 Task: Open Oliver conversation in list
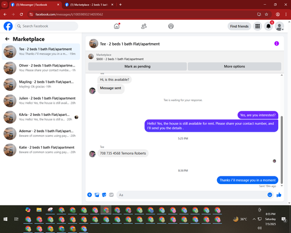click(x=41, y=68)
